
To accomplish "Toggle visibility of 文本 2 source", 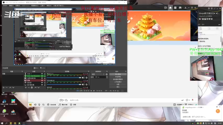I will 42,74.
